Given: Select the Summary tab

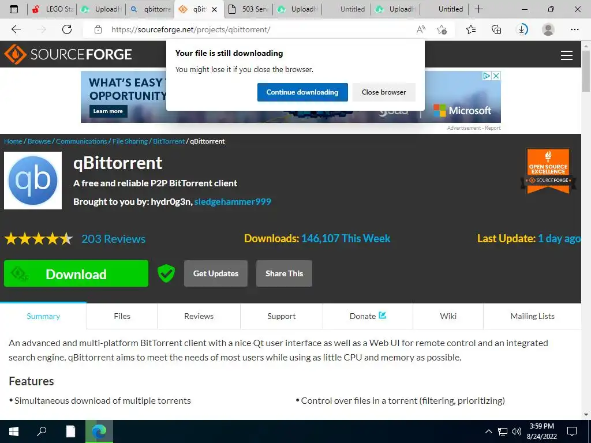Looking at the screenshot, I should click(43, 316).
